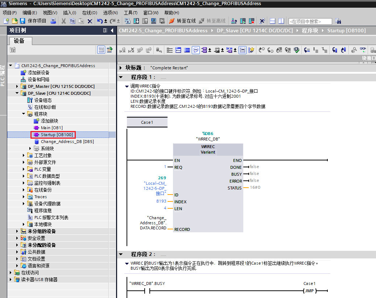Viewport: 376px width, 298px height.
Task: Collapse the 程序块 folder
Action: pos(24,114)
